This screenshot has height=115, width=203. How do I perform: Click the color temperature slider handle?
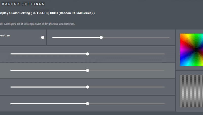coord(101,37)
